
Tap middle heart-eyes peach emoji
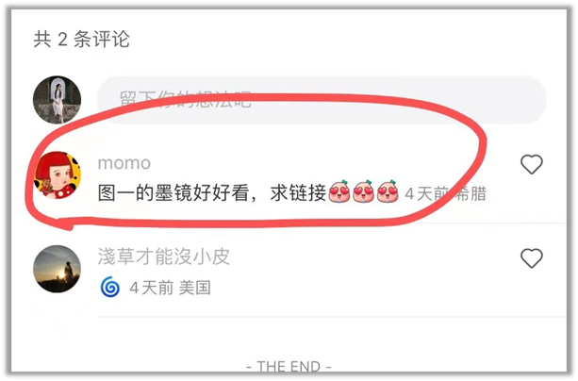(363, 191)
